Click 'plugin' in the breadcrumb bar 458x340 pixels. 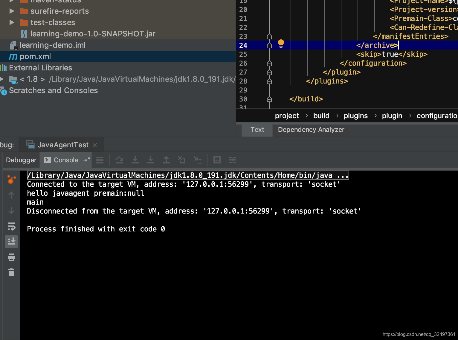click(392, 116)
